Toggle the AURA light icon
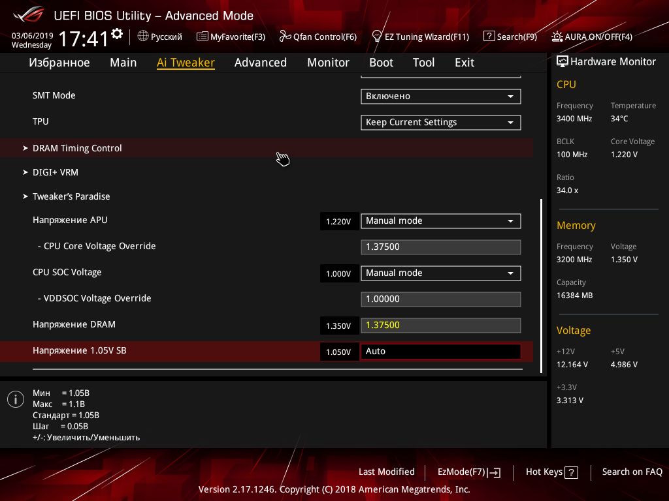Image resolution: width=669 pixels, height=501 pixels. (x=557, y=37)
